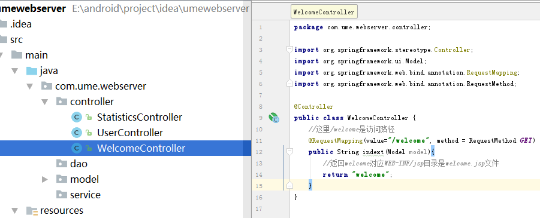Select the .idea folder label
The height and width of the screenshot is (218, 540).
click(20, 24)
